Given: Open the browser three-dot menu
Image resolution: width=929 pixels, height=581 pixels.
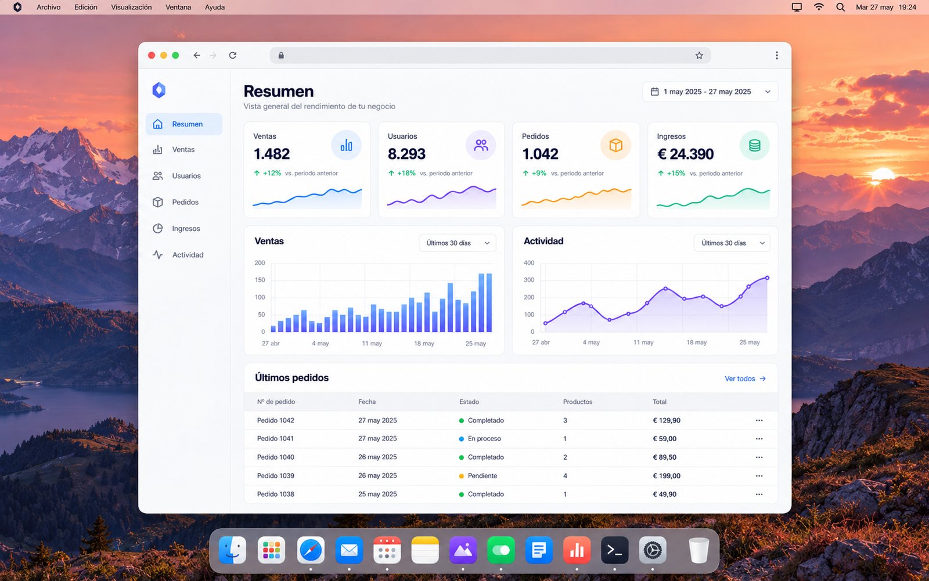Looking at the screenshot, I should tap(776, 56).
